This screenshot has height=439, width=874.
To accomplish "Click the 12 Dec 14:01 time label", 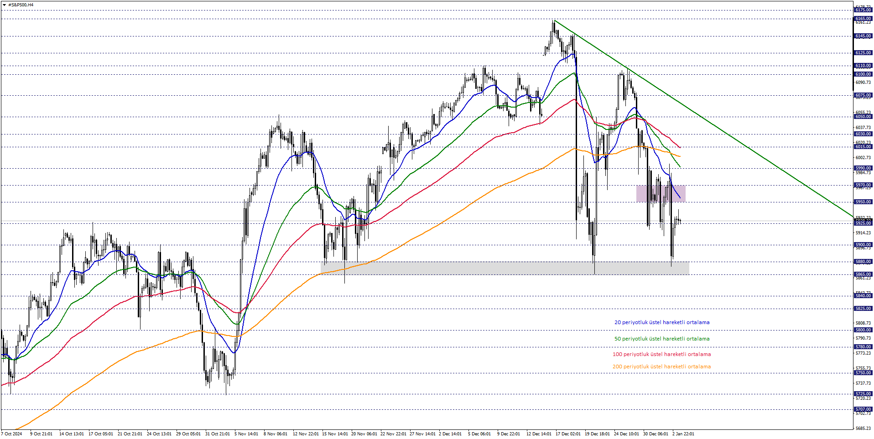I will point(539,434).
